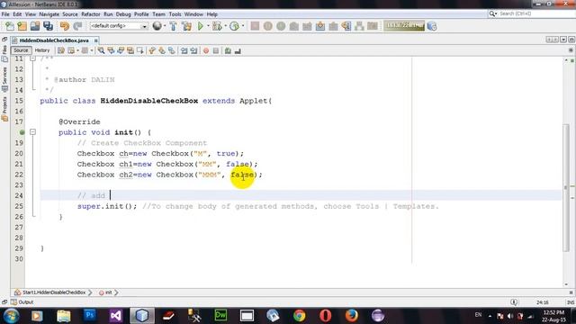Click the profiler icon beside memory bar
The width and height of the screenshot is (576, 324).
point(432,26)
